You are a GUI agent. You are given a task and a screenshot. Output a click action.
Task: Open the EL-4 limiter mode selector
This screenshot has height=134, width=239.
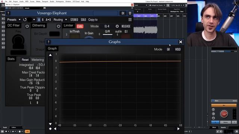point(107,26)
